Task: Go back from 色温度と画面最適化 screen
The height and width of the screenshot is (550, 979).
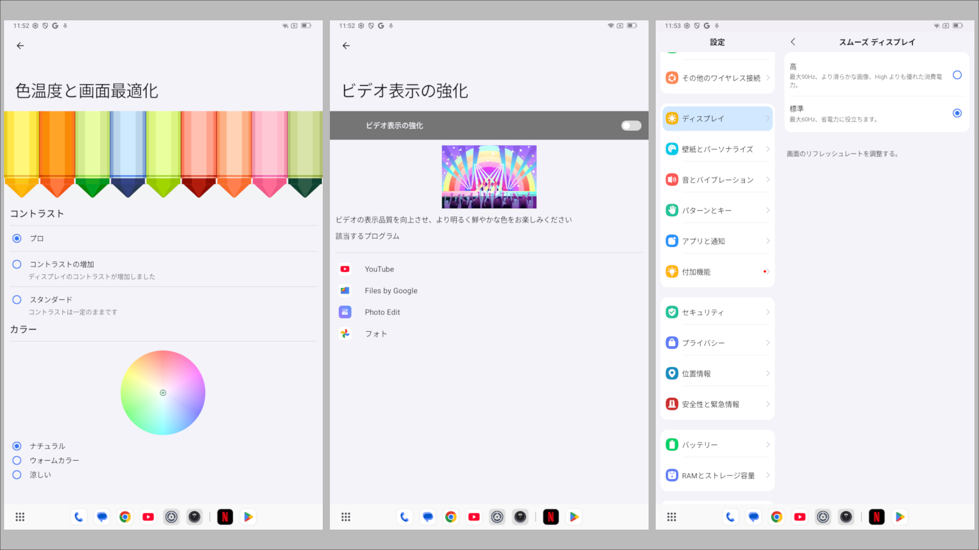Action: tap(20, 45)
